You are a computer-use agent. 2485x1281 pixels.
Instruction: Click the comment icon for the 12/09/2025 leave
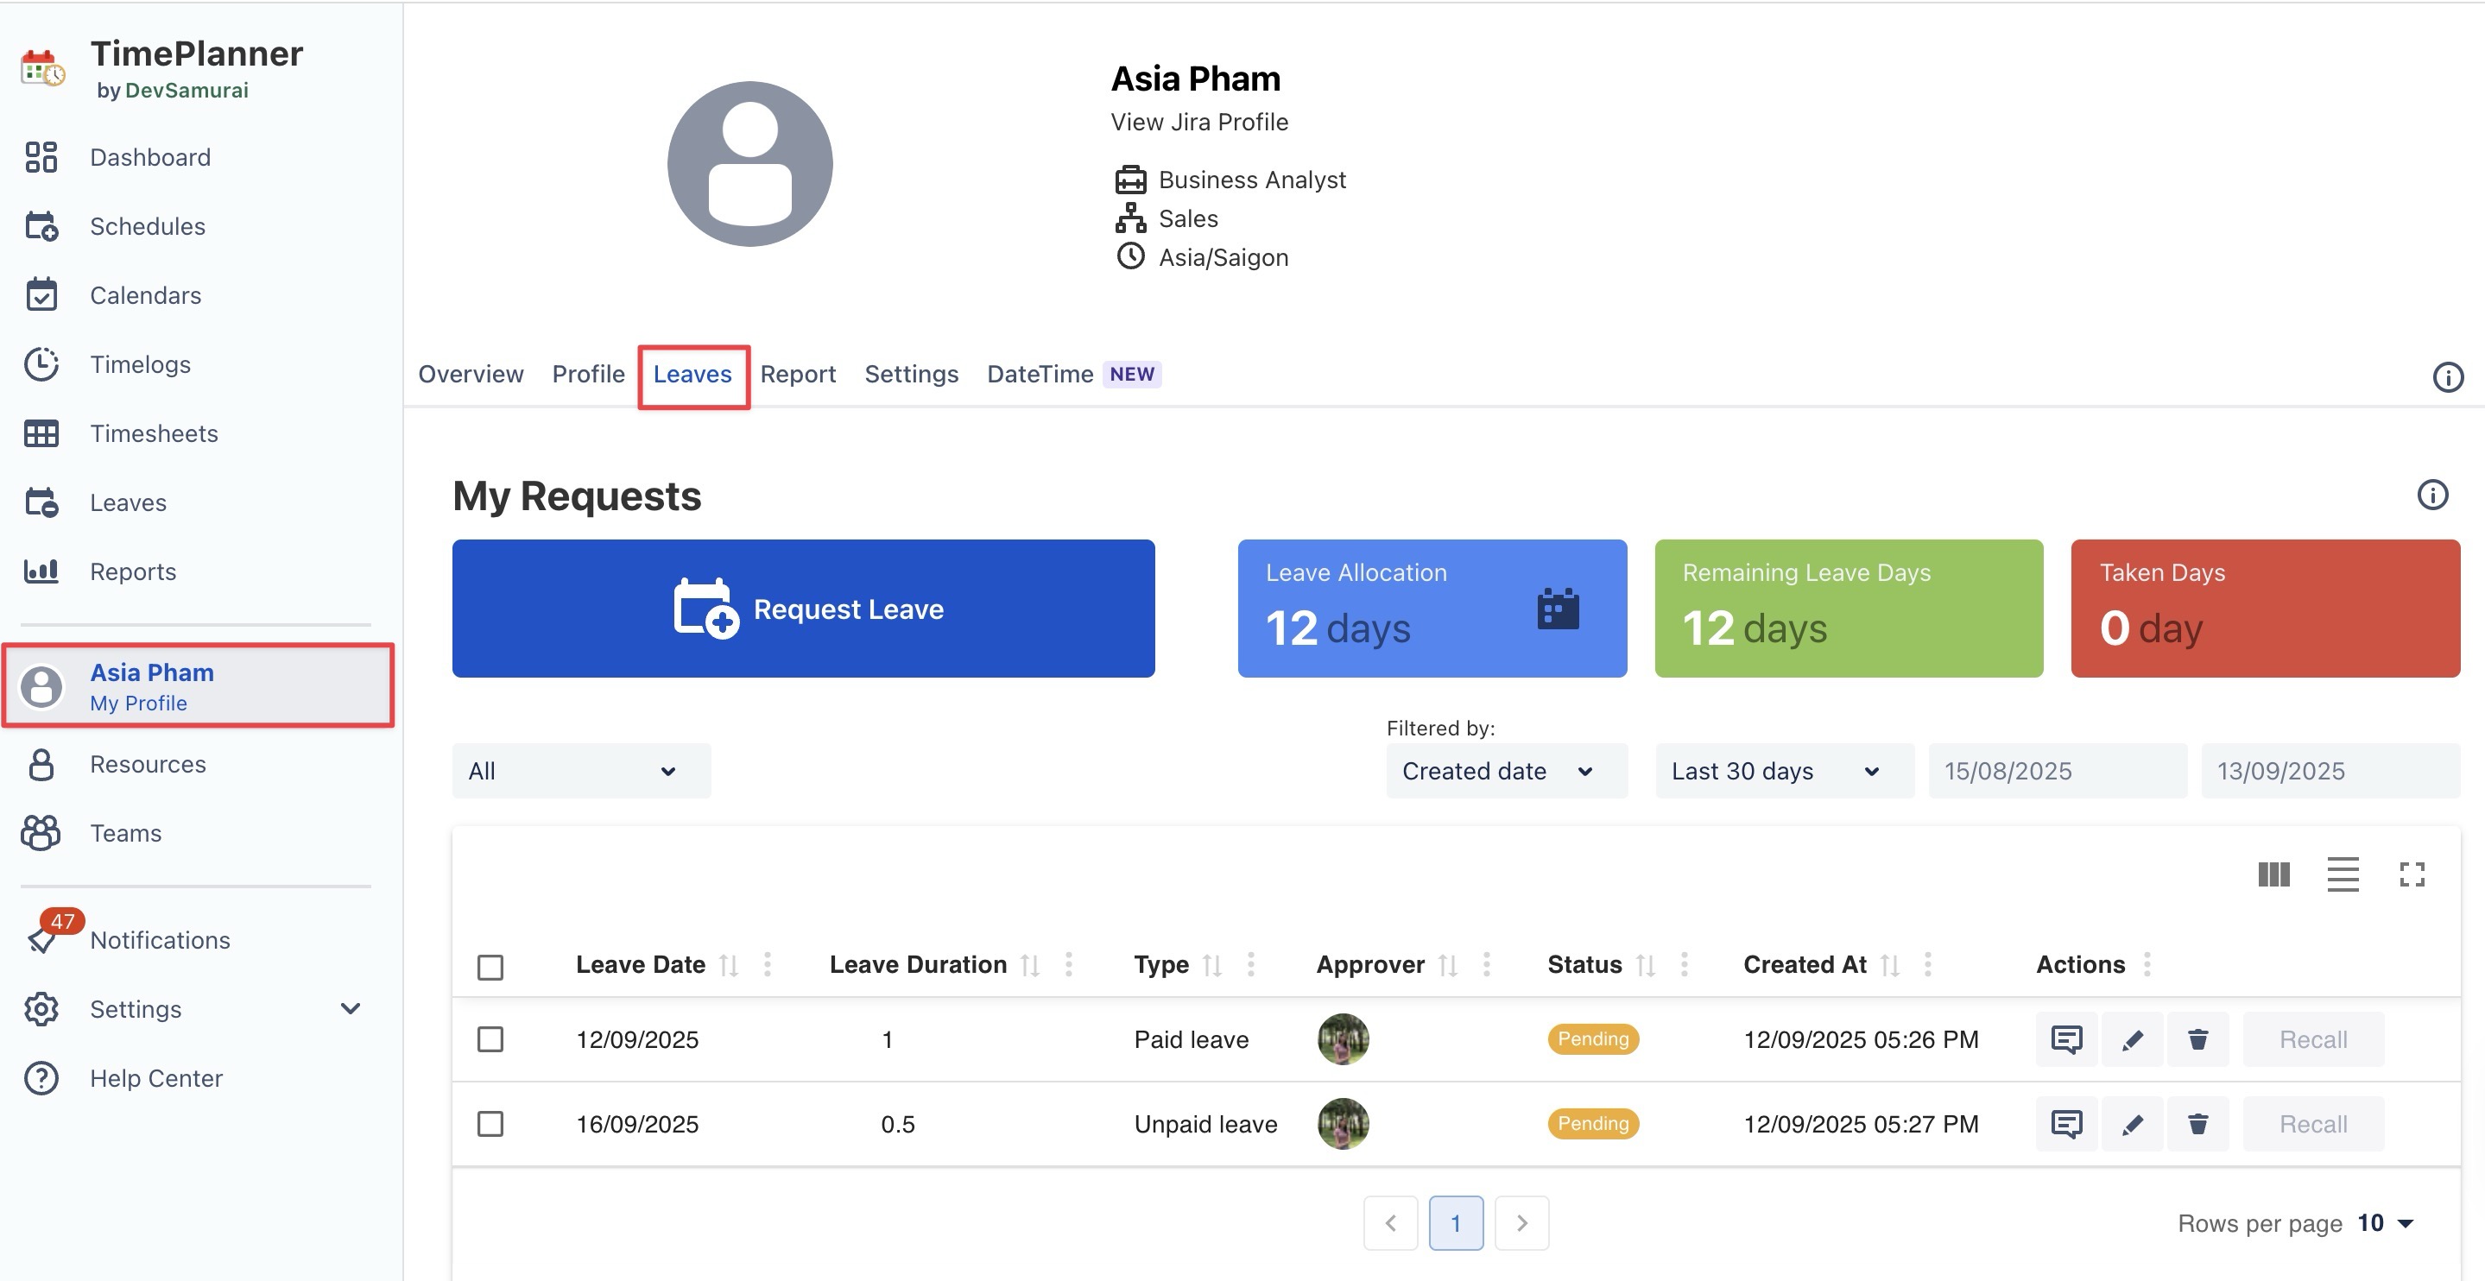[x=2065, y=1039]
